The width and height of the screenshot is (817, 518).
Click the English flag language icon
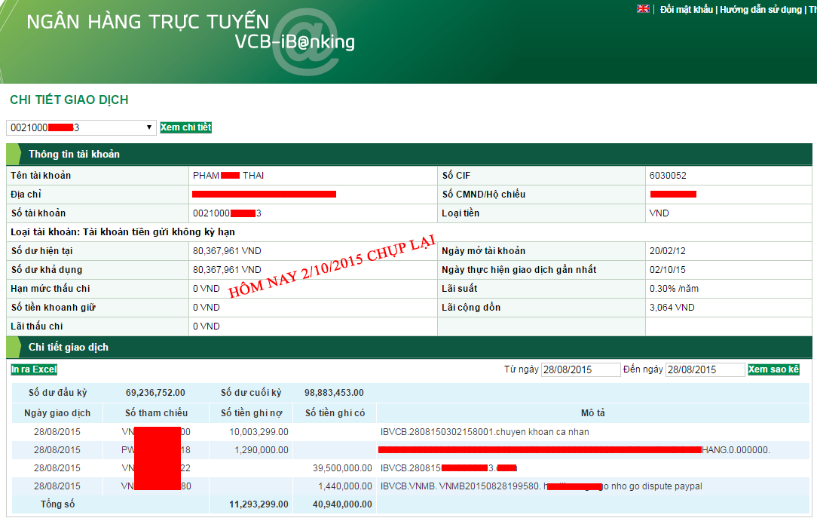point(643,9)
